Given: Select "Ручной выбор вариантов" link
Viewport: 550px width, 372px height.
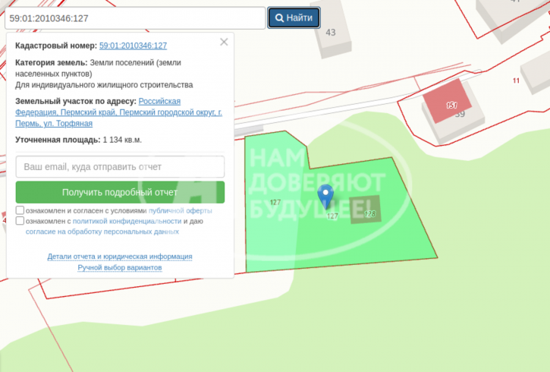Looking at the screenshot, I should (120, 267).
